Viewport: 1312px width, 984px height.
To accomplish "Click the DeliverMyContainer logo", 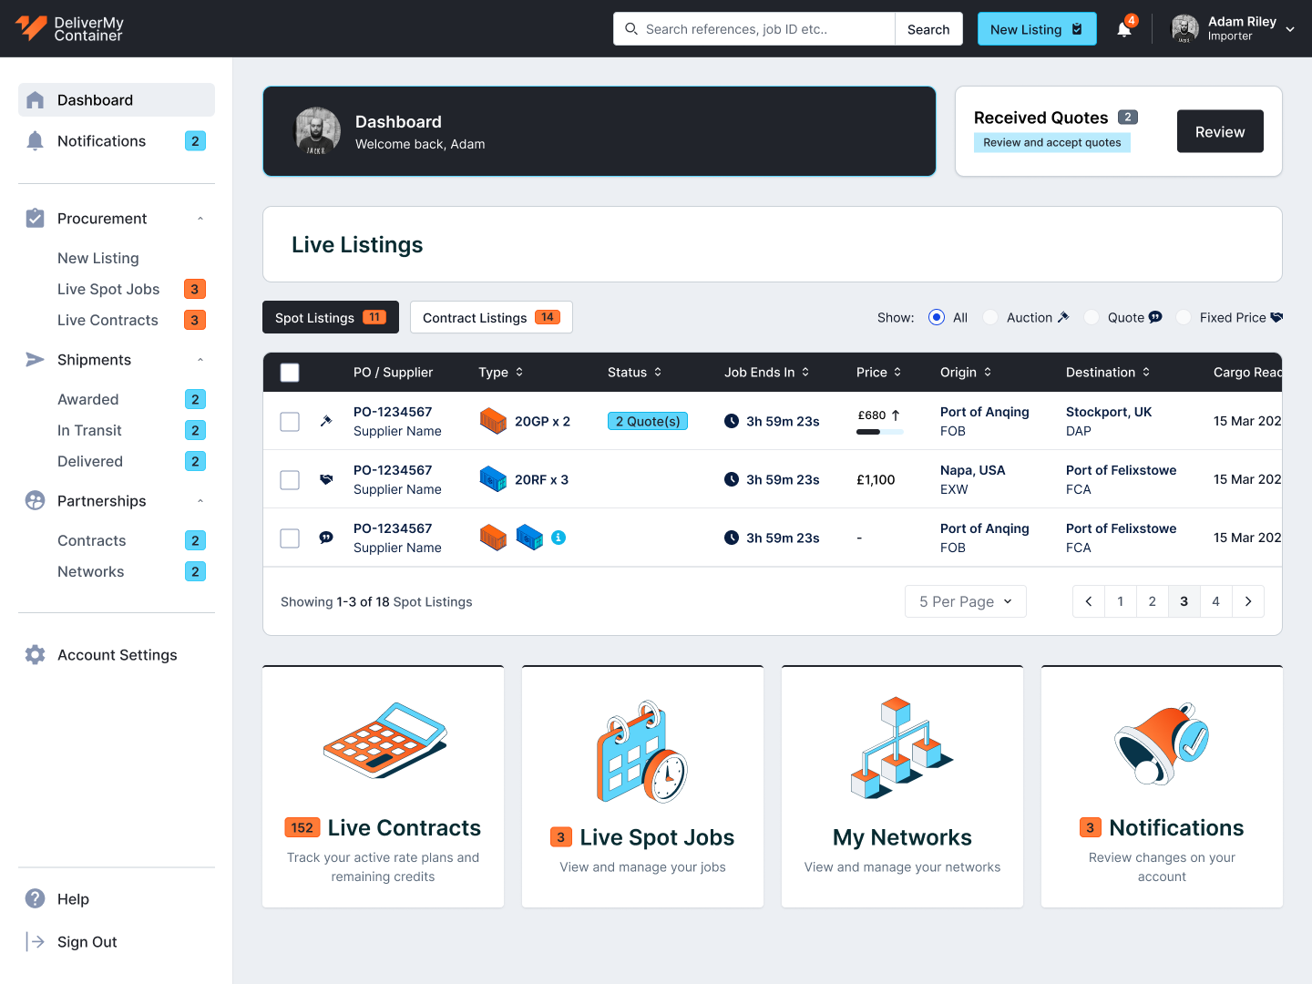I will [x=69, y=28].
